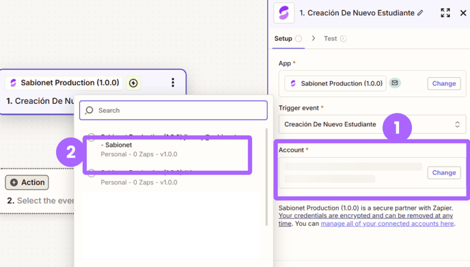
Task: Close the step editor panel
Action: [x=463, y=13]
